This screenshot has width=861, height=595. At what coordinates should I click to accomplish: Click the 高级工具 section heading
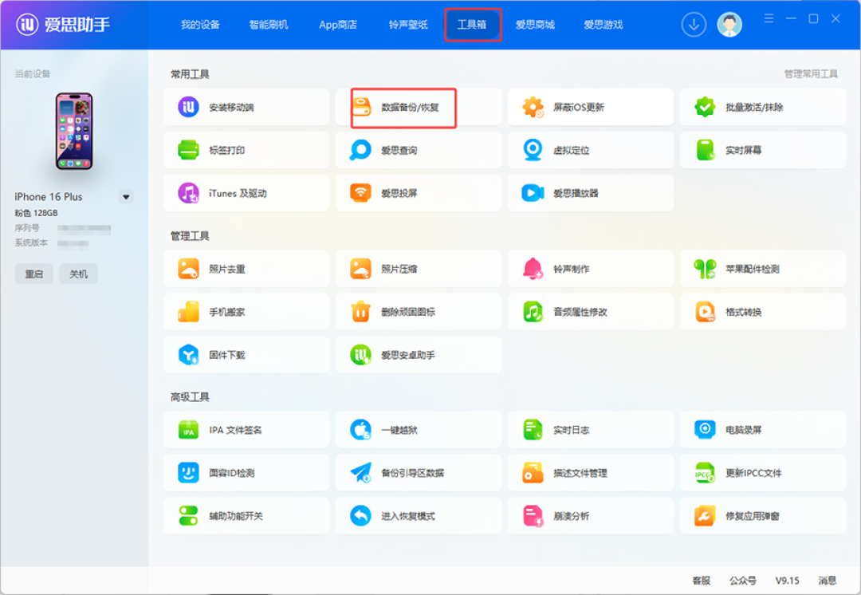click(x=190, y=396)
